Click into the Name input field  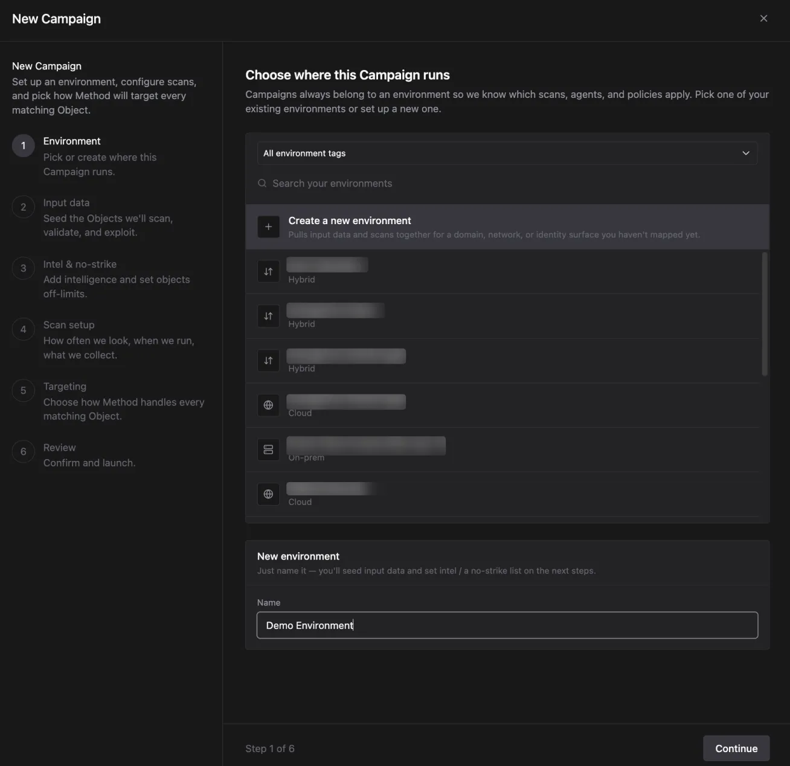(x=507, y=625)
